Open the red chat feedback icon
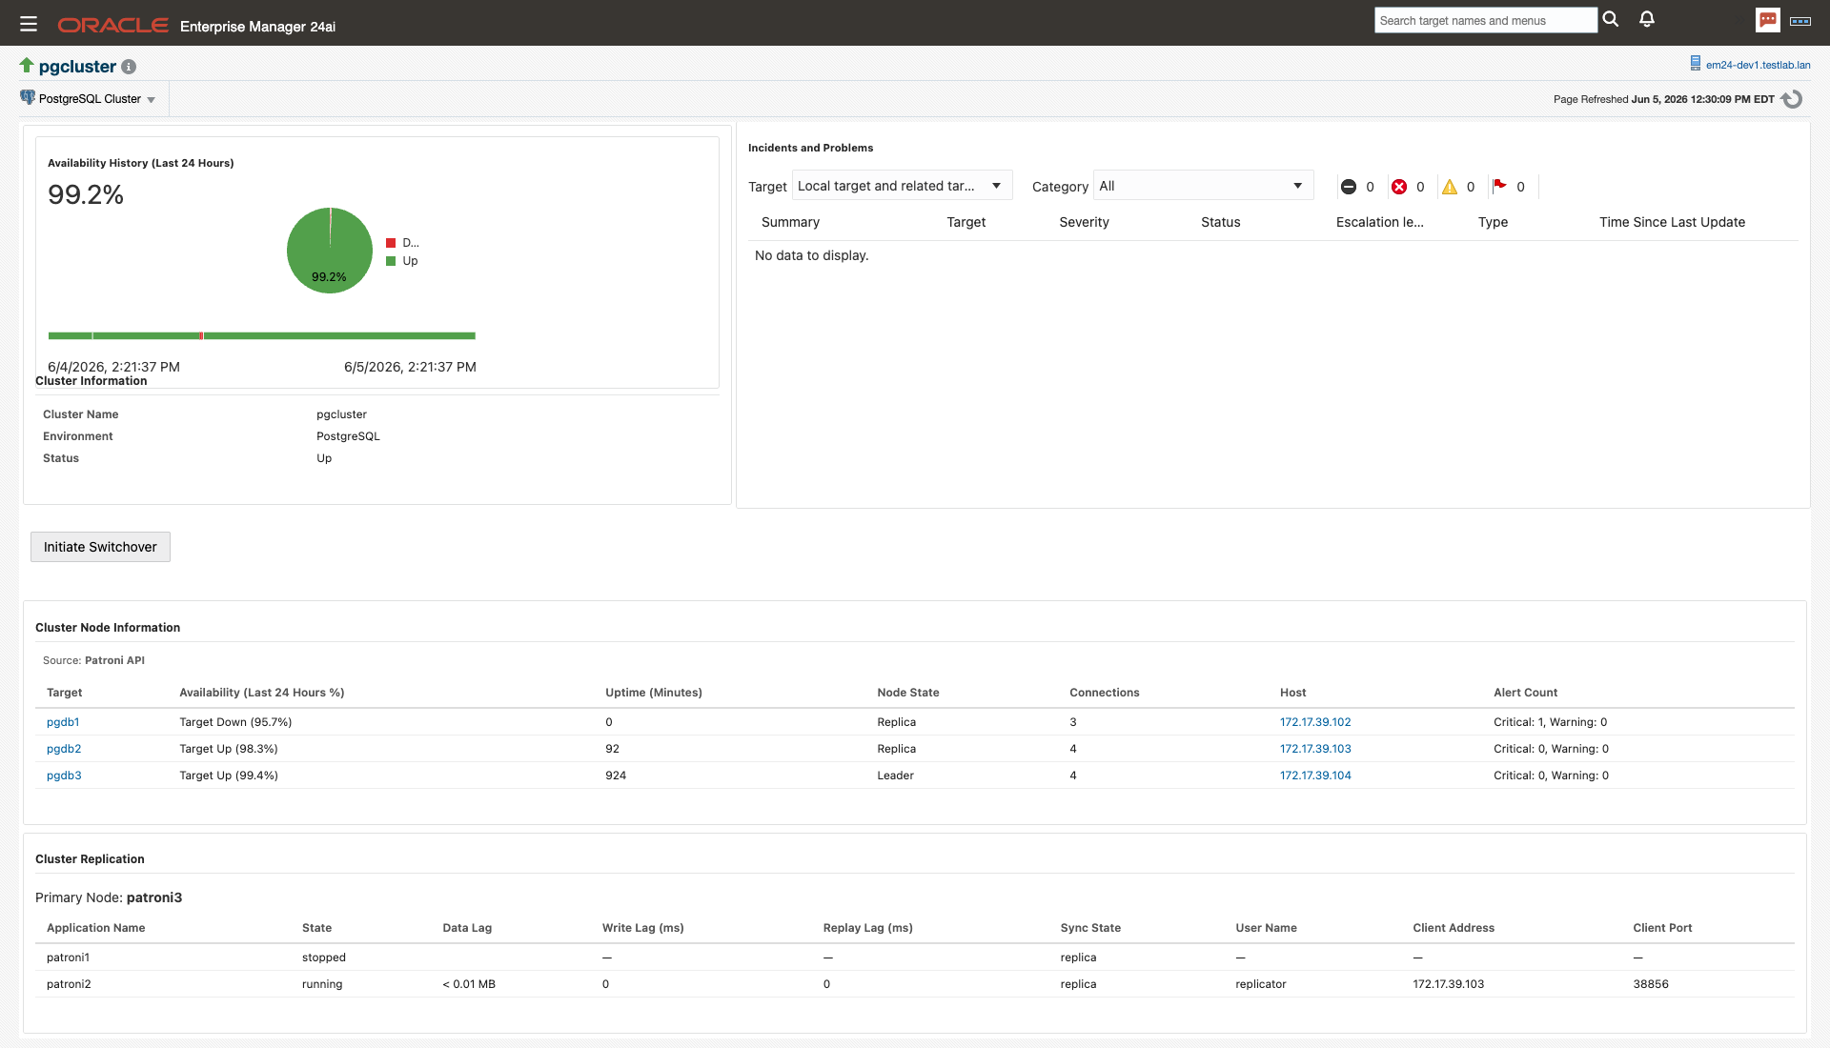Image resolution: width=1830 pixels, height=1048 pixels. click(x=1768, y=20)
